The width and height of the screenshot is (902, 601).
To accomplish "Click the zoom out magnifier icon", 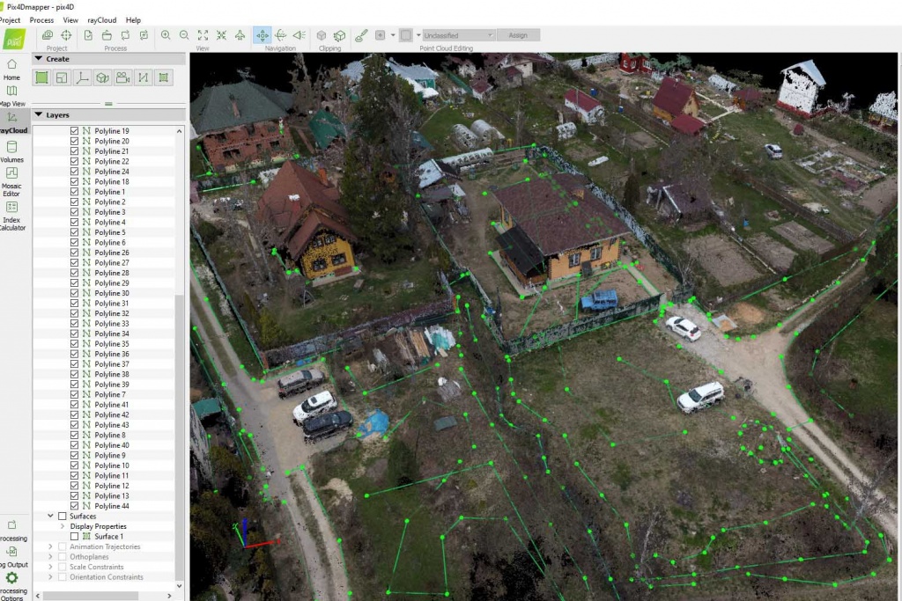I will 184,35.
